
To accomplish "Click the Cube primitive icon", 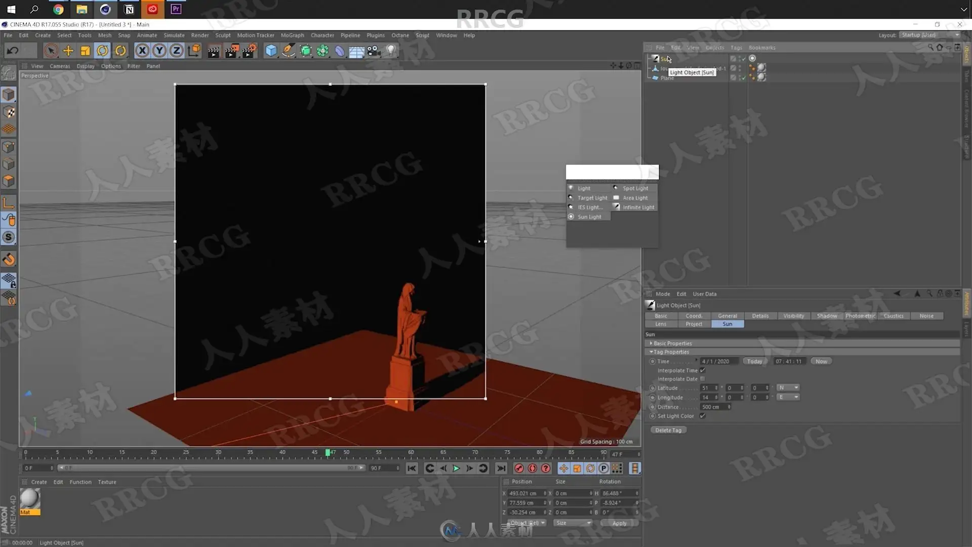I will pyautogui.click(x=271, y=51).
